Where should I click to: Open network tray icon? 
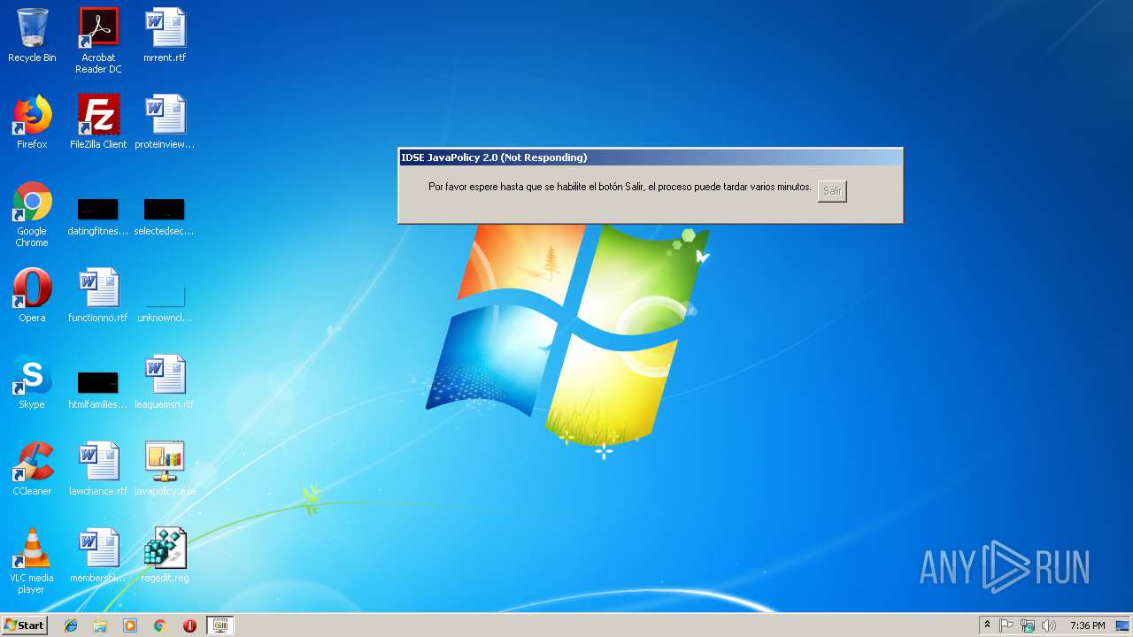pyautogui.click(x=1028, y=625)
